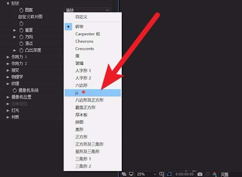242x177 pixels.
Task: Click the show snapshot icon
Action: [x=208, y=174]
